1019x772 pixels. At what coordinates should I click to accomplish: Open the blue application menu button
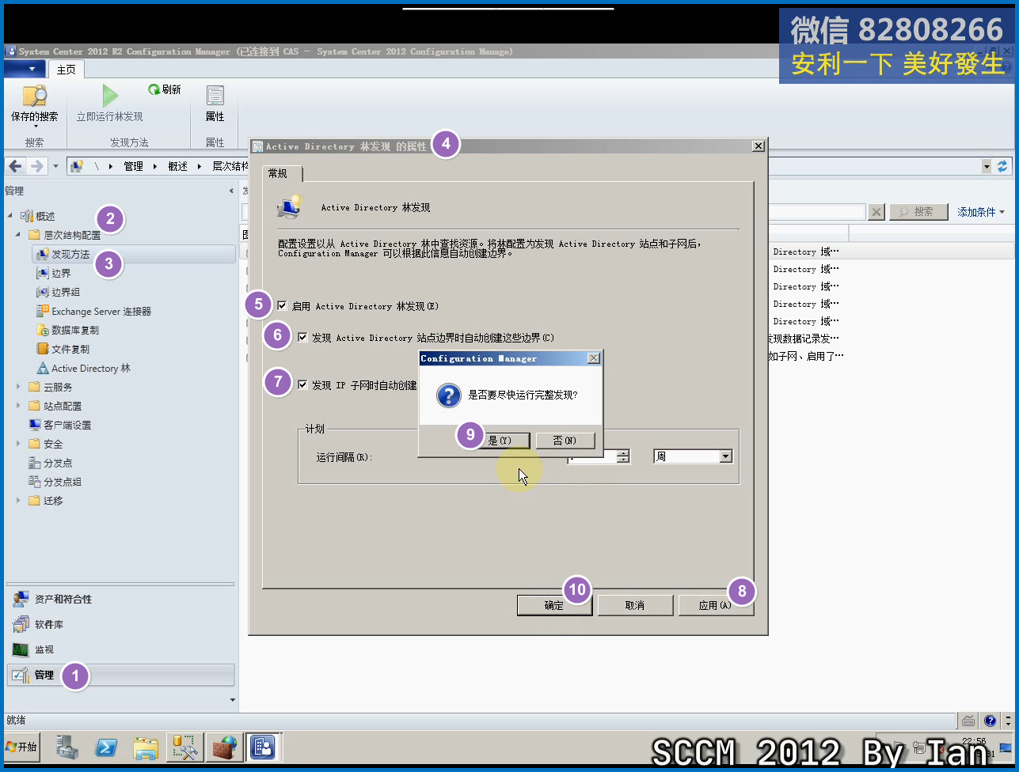pos(25,69)
